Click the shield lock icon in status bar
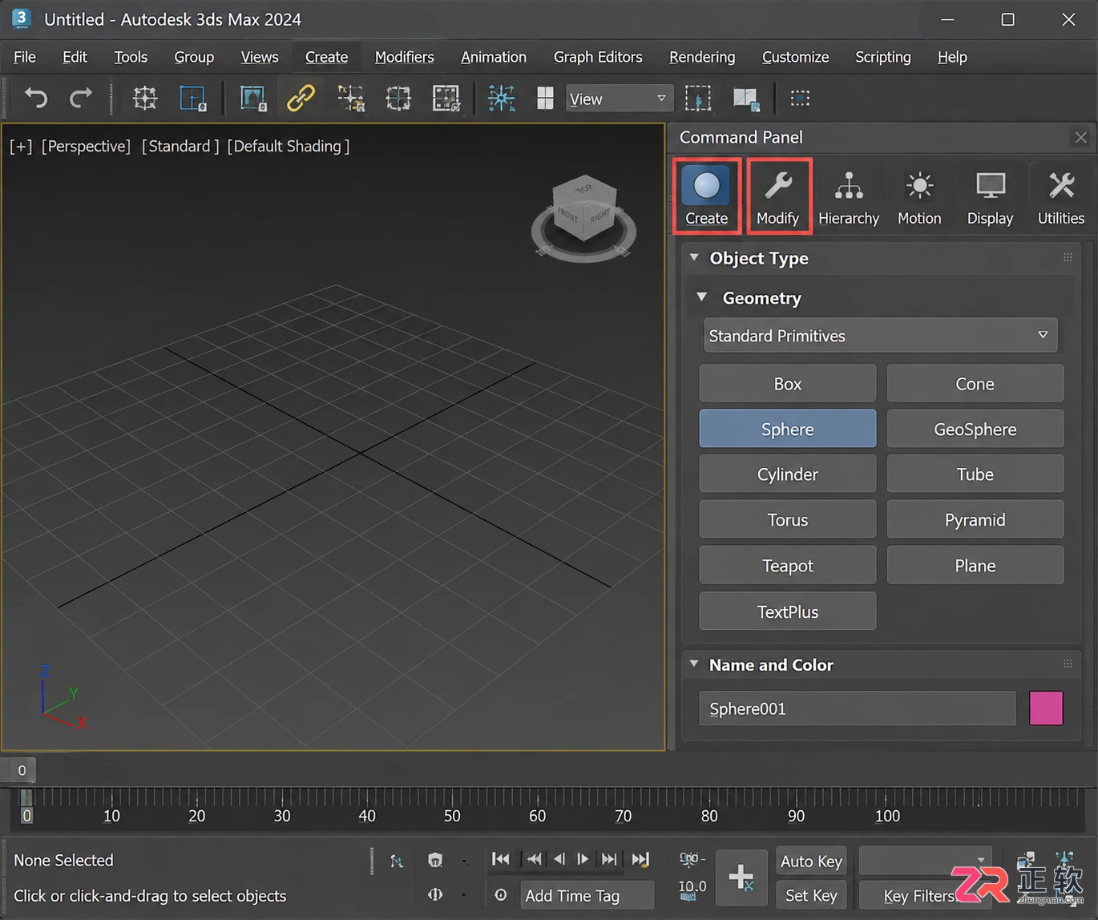The image size is (1098, 920). [435, 860]
